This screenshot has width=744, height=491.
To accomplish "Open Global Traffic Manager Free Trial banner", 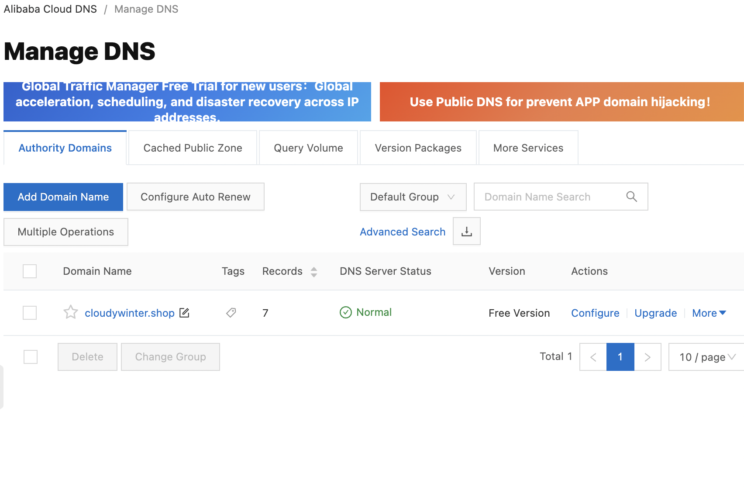I will pos(187,102).
